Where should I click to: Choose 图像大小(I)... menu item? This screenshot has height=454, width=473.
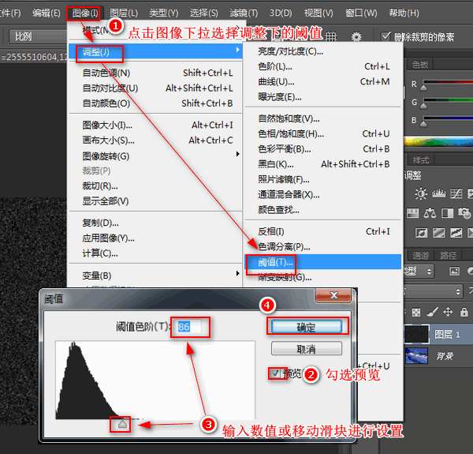(155, 125)
